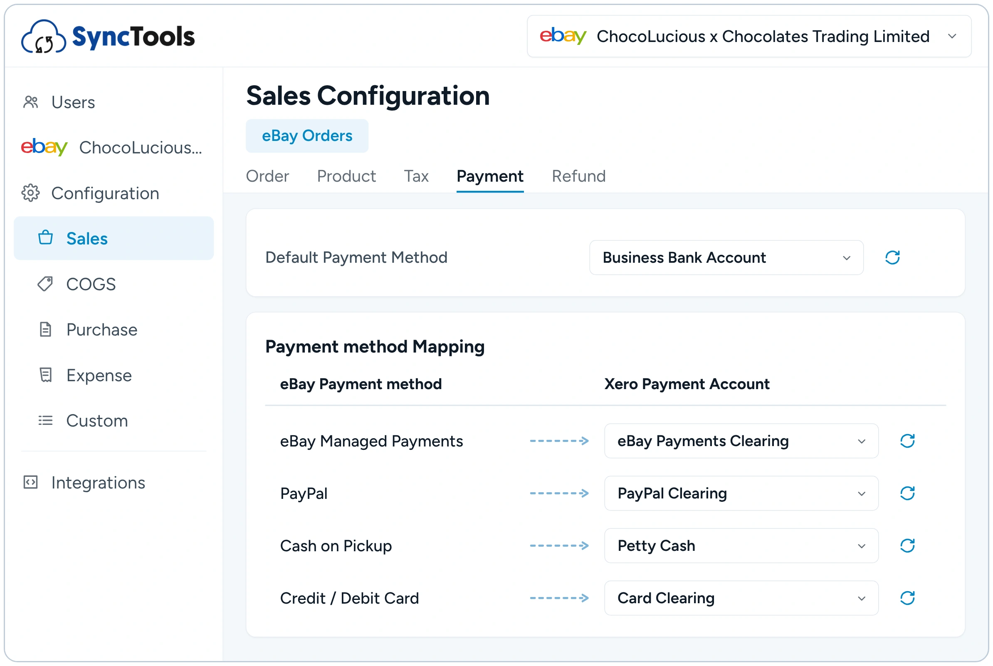Open the Petty Cash dropdown
Image resolution: width=993 pixels, height=666 pixels.
741,546
